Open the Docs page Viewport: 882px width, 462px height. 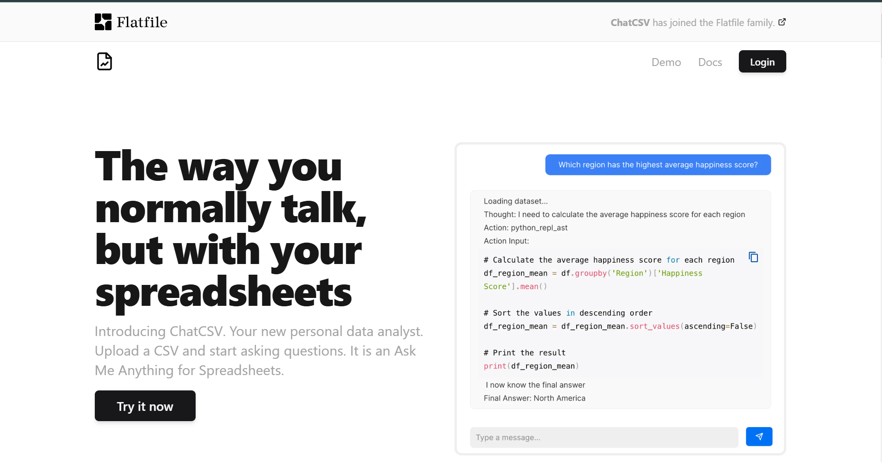[x=710, y=62]
